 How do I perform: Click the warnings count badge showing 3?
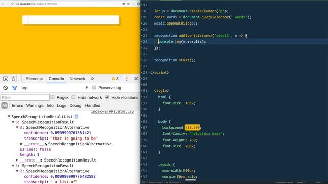pos(115,79)
